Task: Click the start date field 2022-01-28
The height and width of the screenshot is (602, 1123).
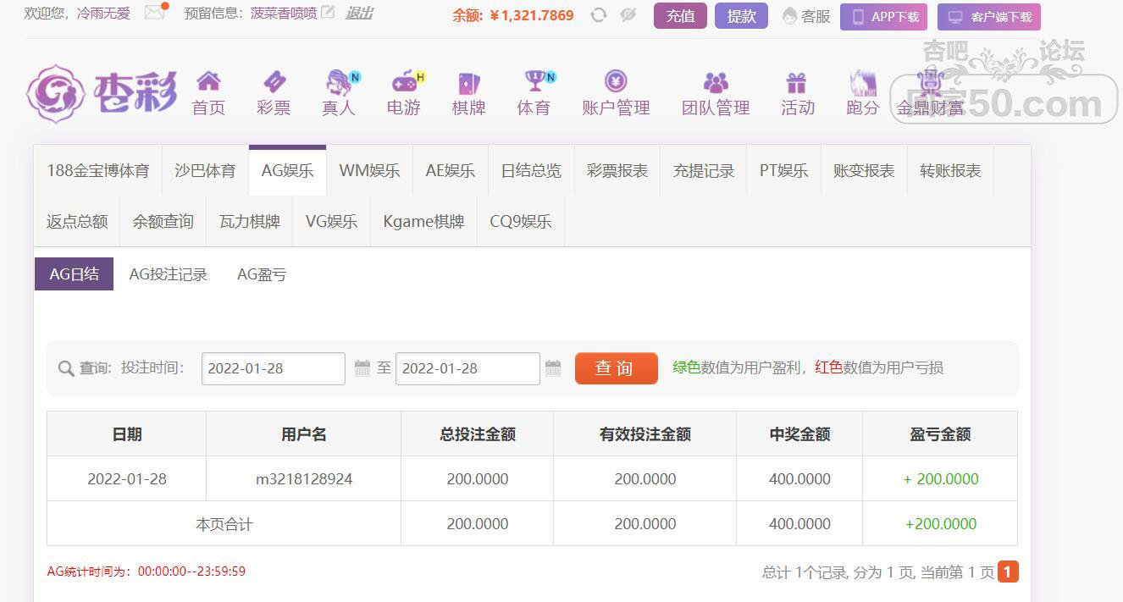Action: click(273, 368)
